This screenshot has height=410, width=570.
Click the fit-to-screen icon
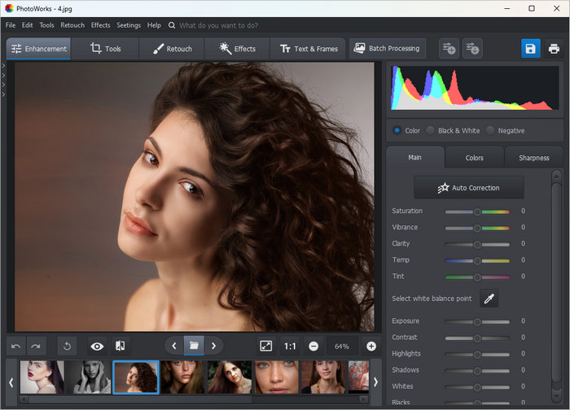click(x=265, y=346)
